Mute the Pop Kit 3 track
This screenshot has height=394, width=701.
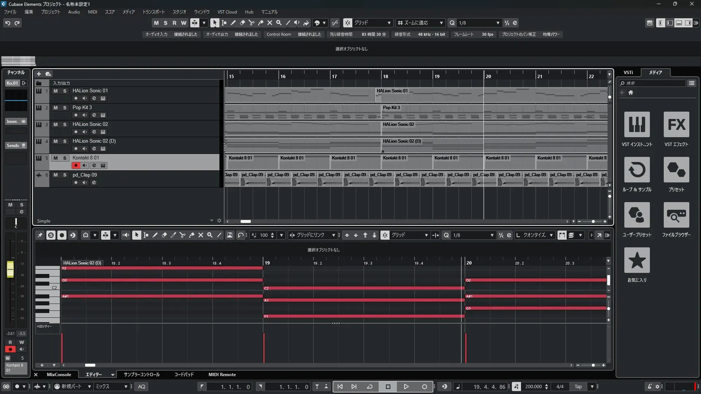(55, 108)
